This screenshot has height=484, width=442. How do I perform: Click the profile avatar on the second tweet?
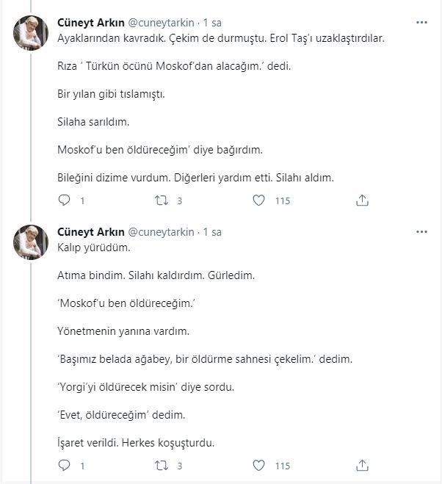(x=31, y=242)
